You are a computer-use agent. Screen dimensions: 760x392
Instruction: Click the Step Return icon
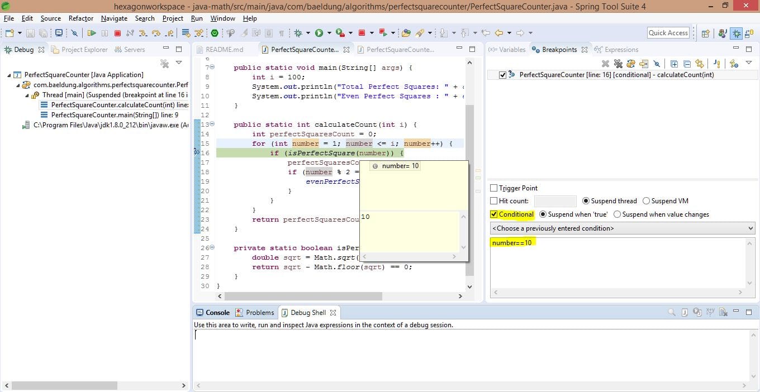pos(169,34)
